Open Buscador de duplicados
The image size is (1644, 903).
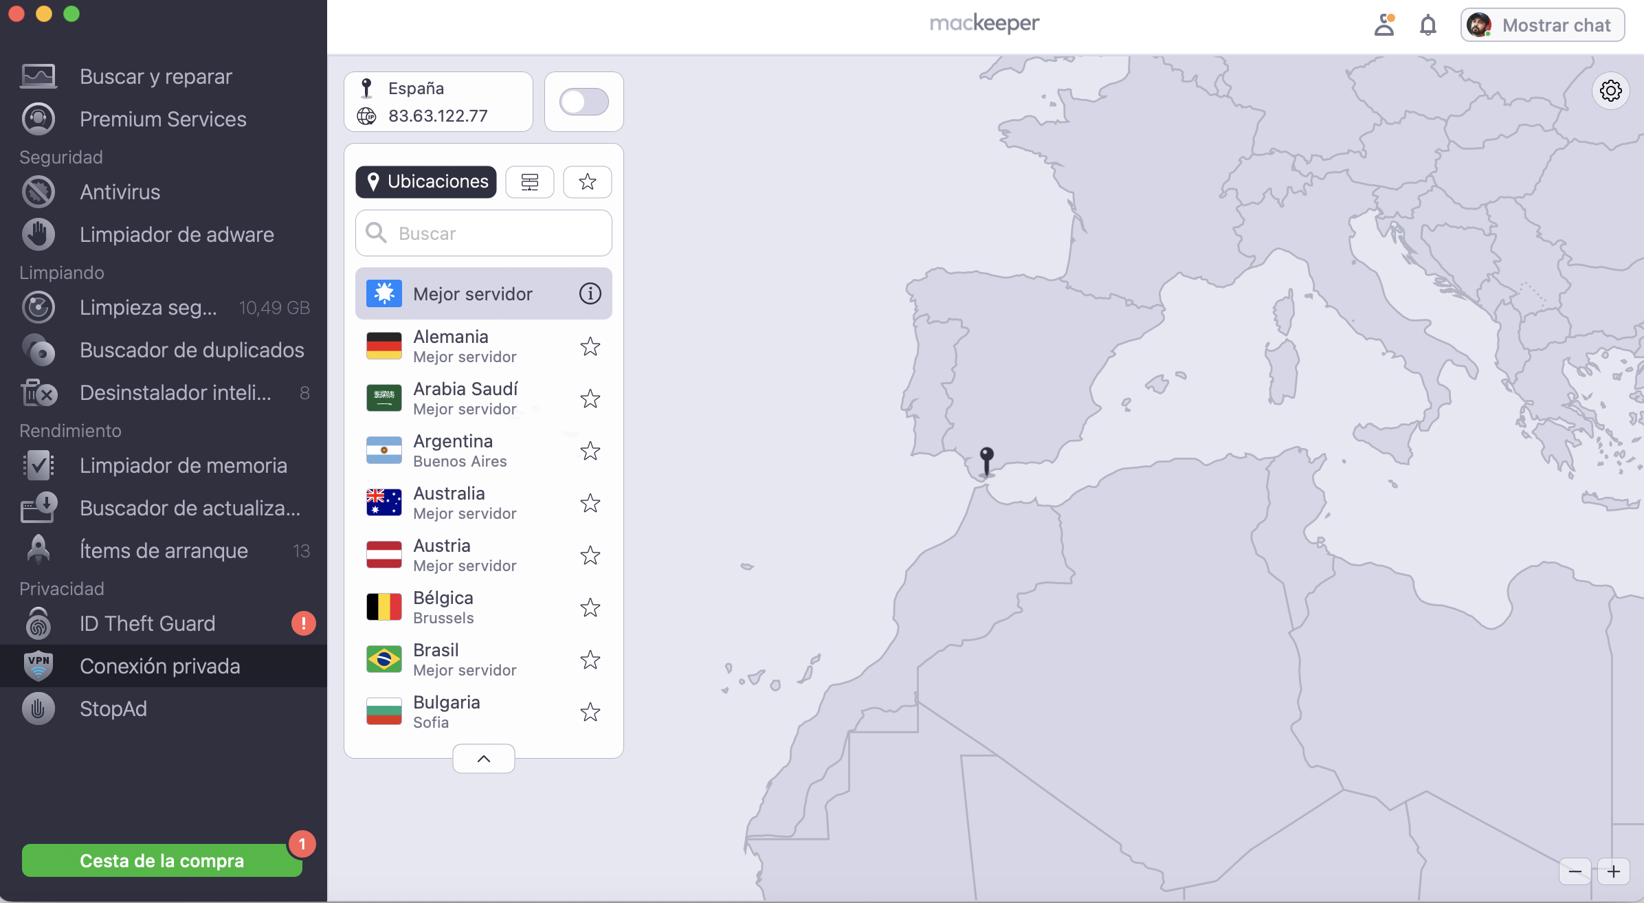(x=191, y=350)
